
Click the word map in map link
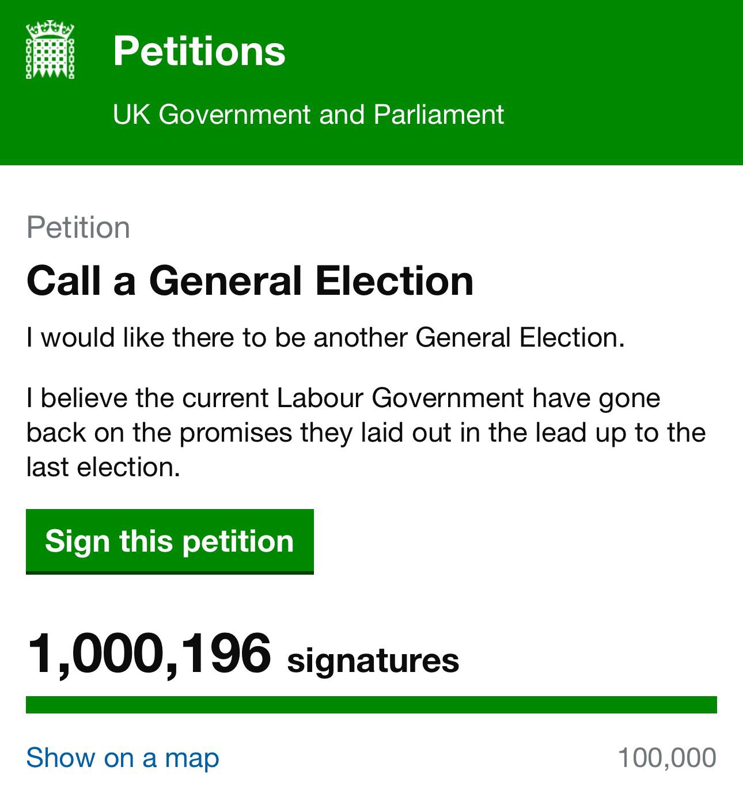(192, 758)
